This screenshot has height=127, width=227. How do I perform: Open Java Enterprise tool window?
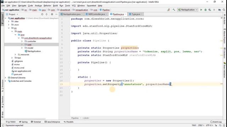(x=52, y=122)
